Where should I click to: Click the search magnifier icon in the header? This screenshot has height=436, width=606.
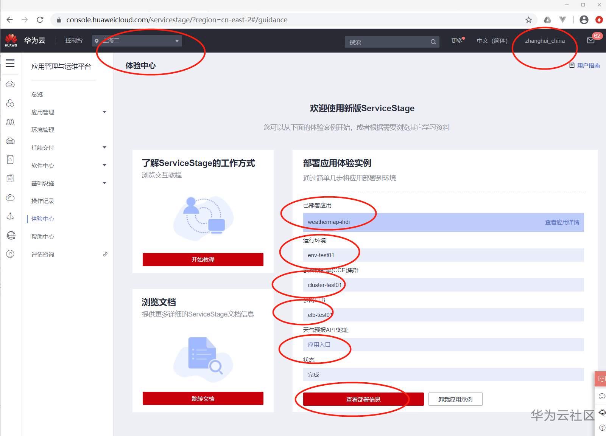[x=433, y=42]
